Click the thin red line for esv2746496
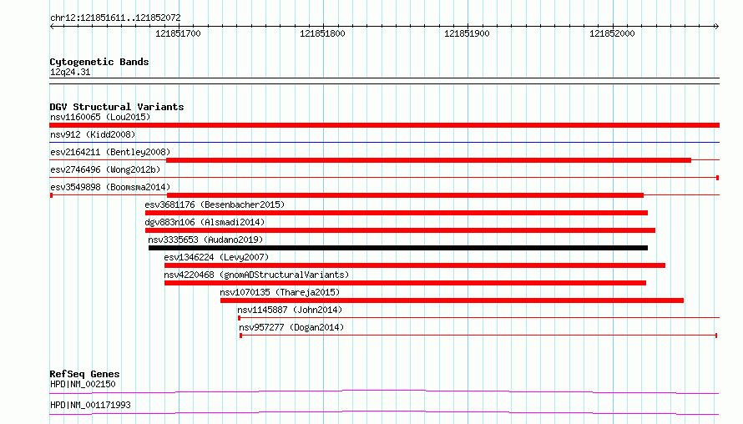The width and height of the screenshot is (743, 424). (x=384, y=178)
